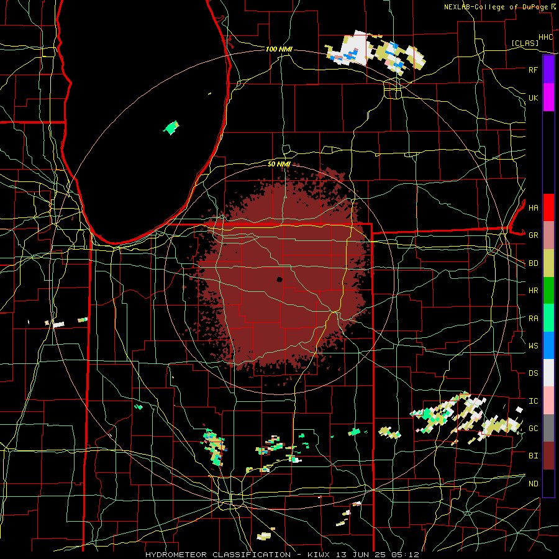Click the 'KIWX' station identifier in the title
The width and height of the screenshot is (559, 559).
[x=320, y=555]
